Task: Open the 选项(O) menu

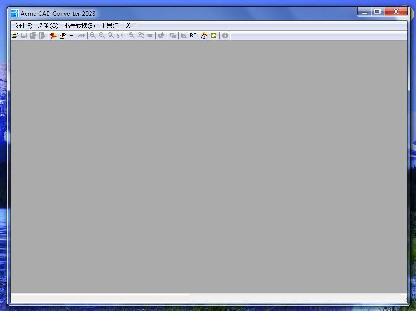Action: (48, 26)
